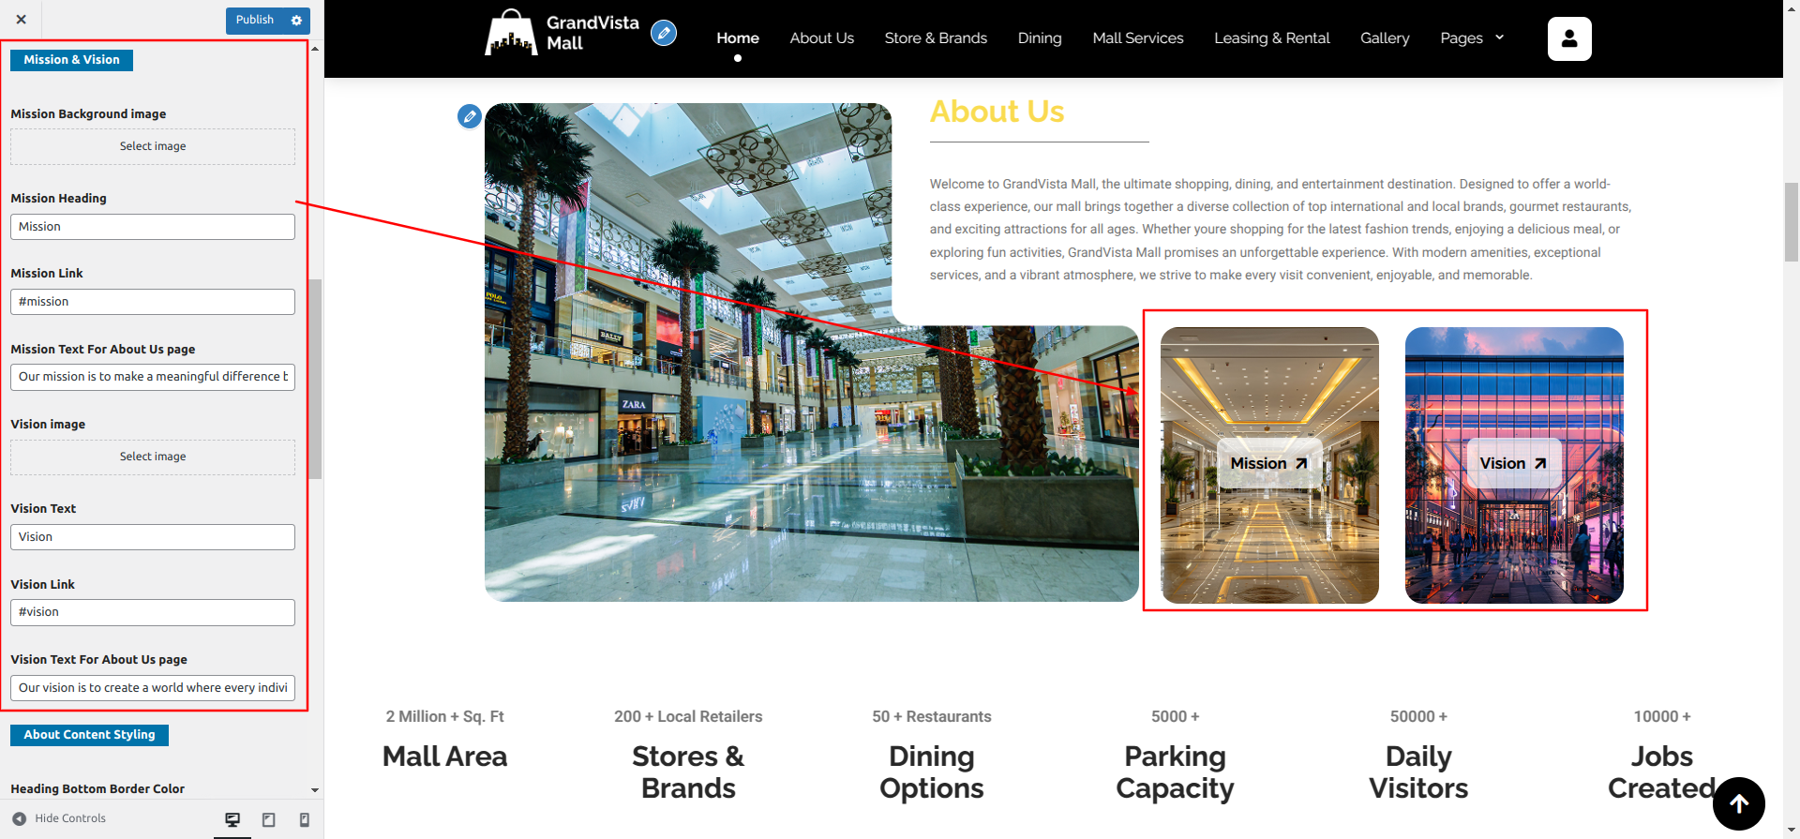This screenshot has width=1800, height=839.
Task: Switch to desktop preview mode
Action: pyautogui.click(x=232, y=819)
